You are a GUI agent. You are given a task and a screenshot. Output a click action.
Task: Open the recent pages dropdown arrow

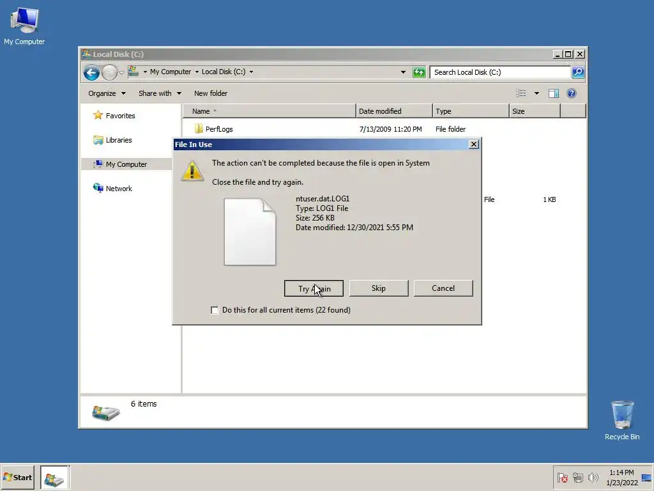click(x=121, y=73)
